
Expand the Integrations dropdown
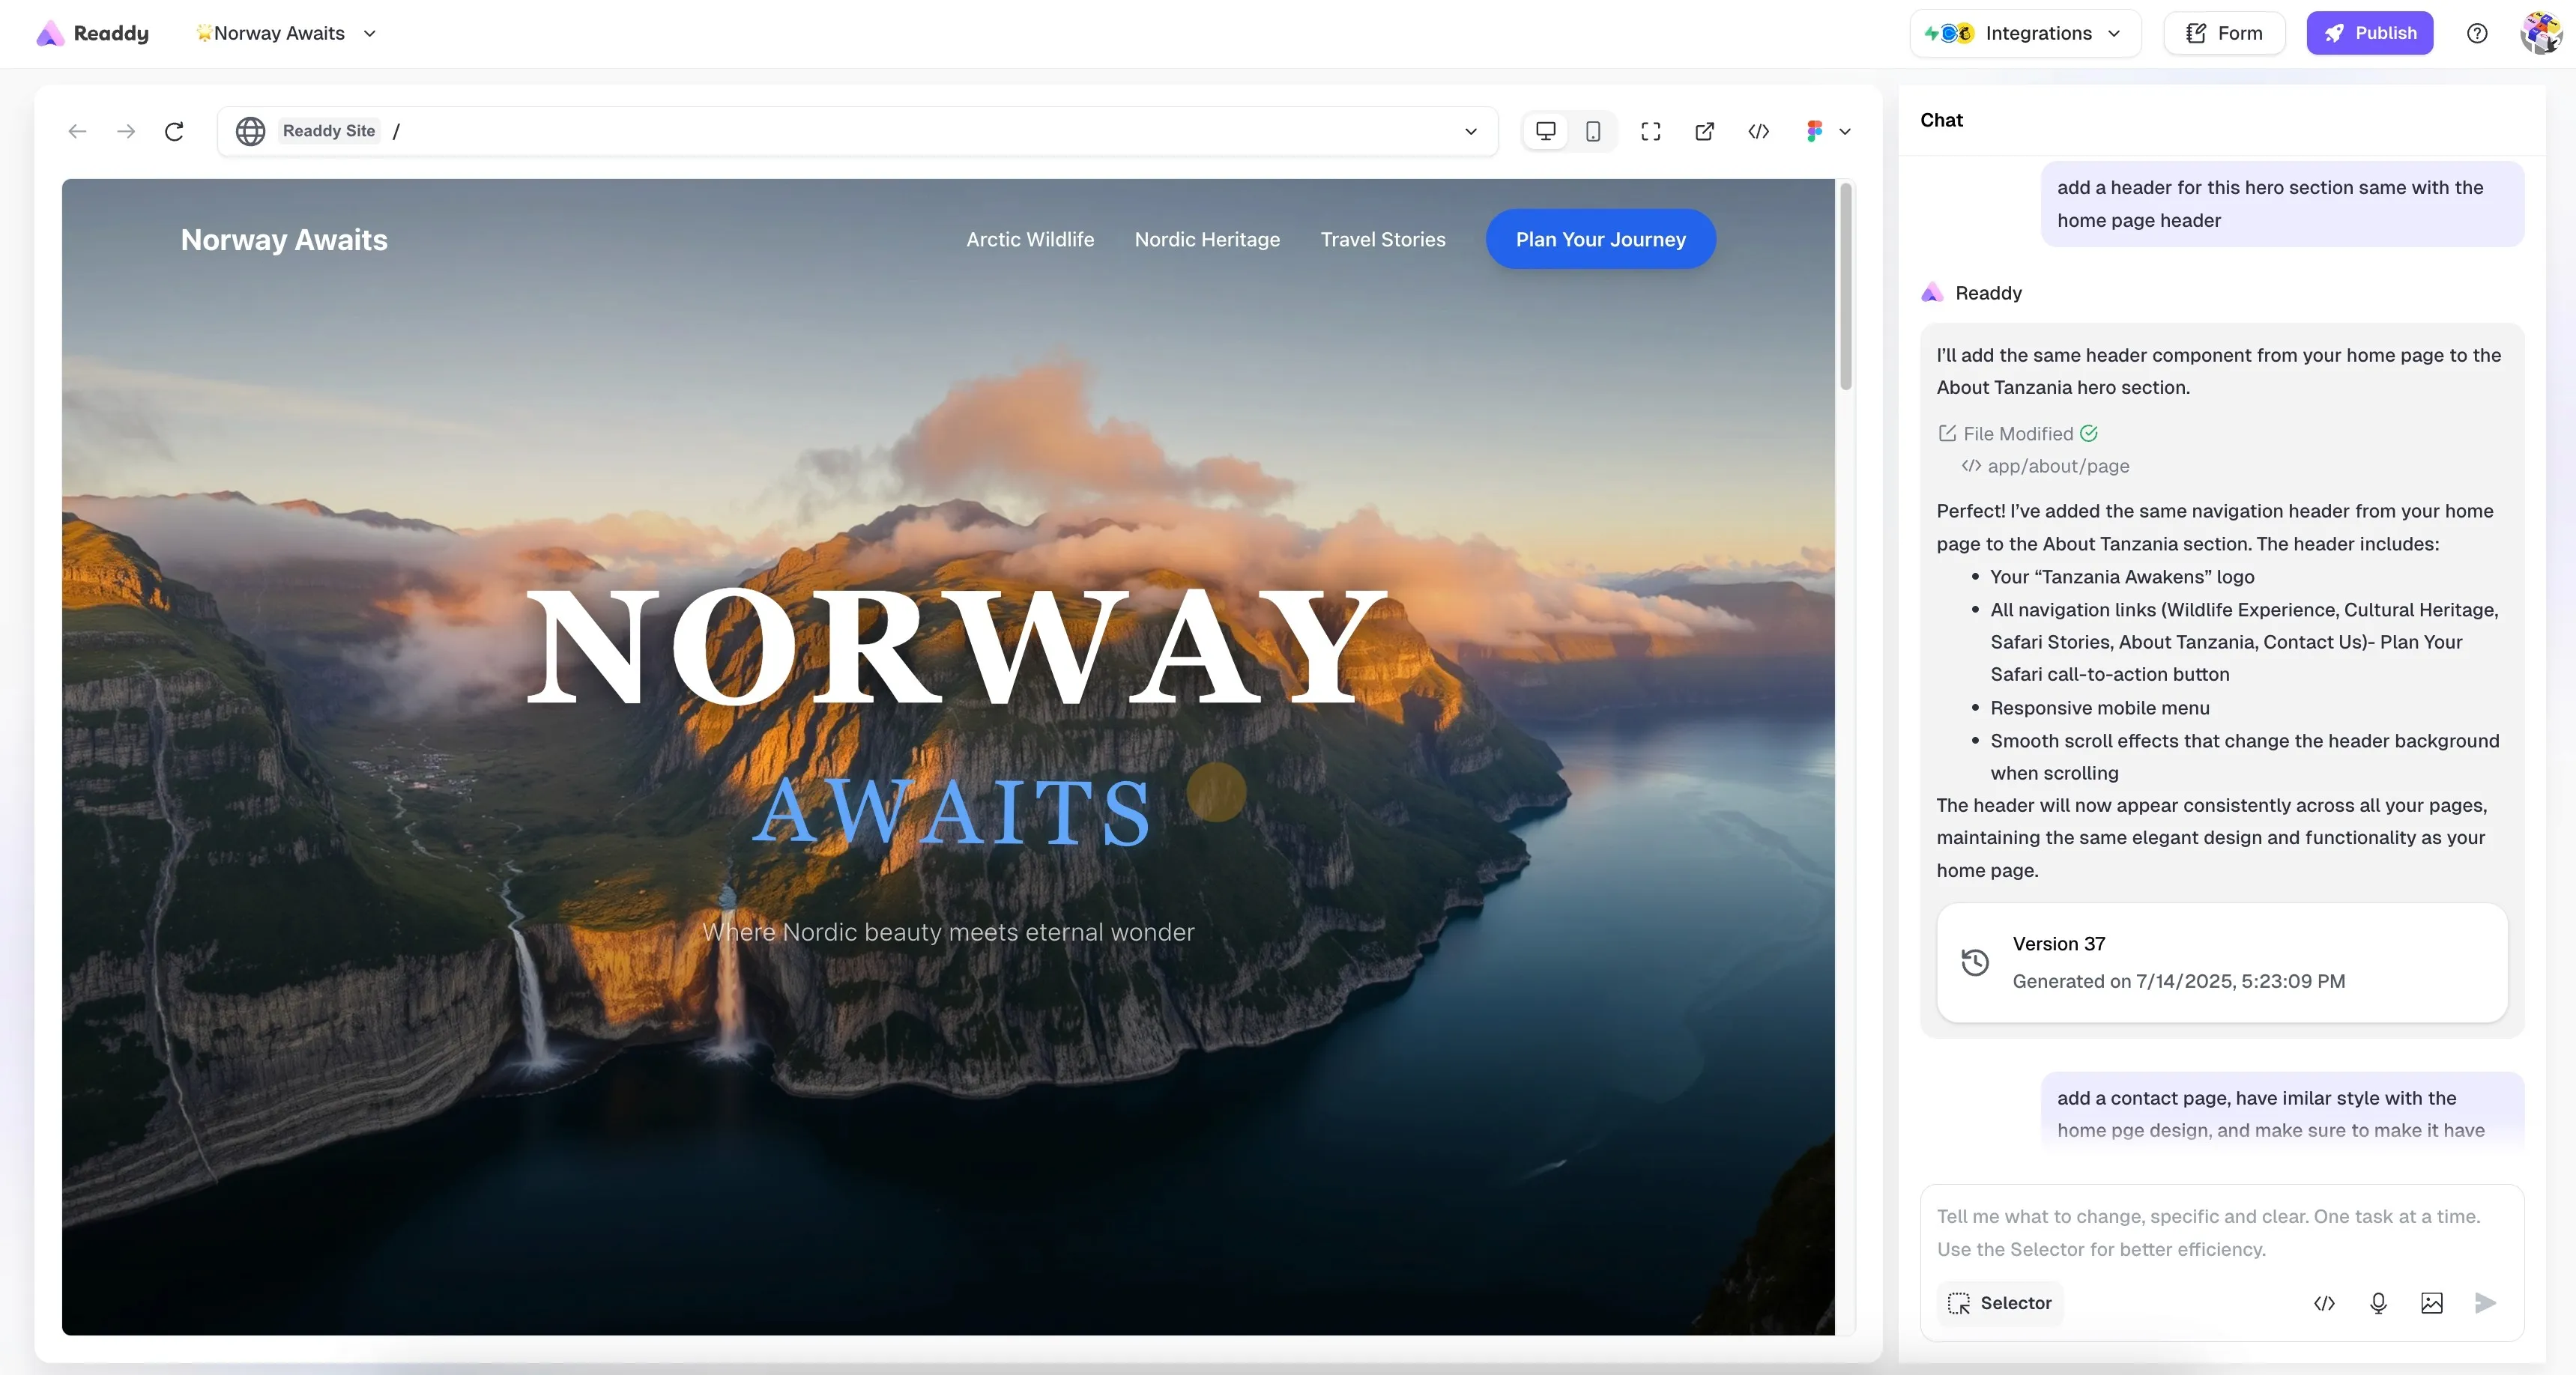2025,33
